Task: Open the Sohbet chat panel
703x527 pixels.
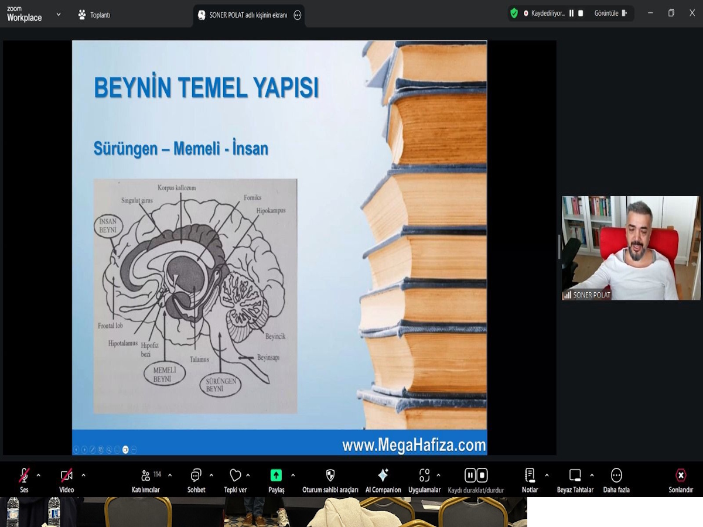Action: pyautogui.click(x=196, y=475)
